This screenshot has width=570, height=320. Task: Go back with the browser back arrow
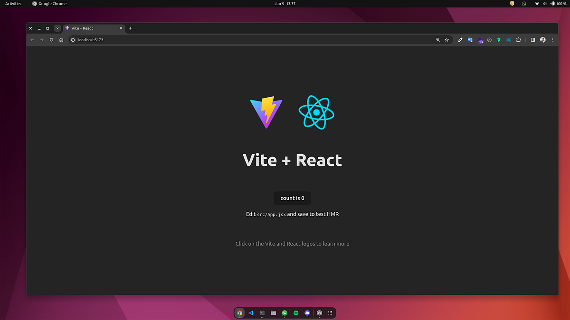point(32,40)
